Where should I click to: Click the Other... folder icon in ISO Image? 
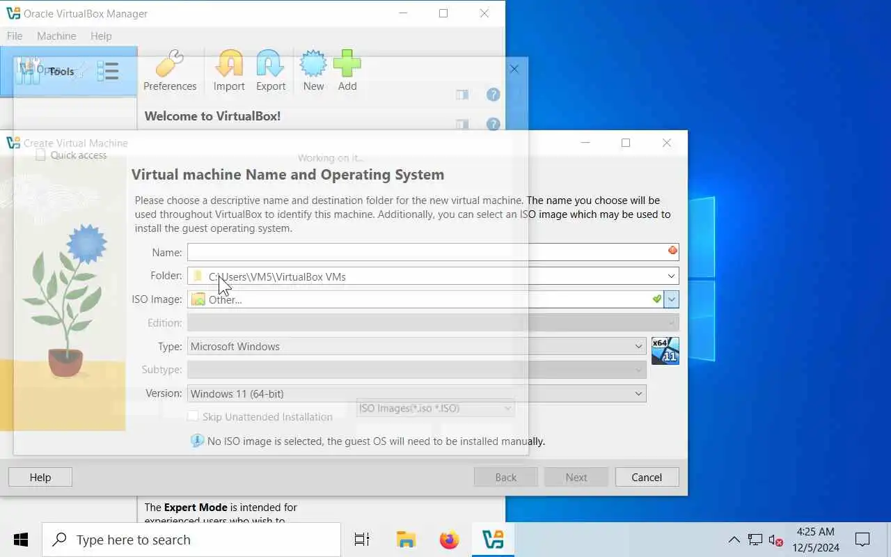click(x=198, y=299)
